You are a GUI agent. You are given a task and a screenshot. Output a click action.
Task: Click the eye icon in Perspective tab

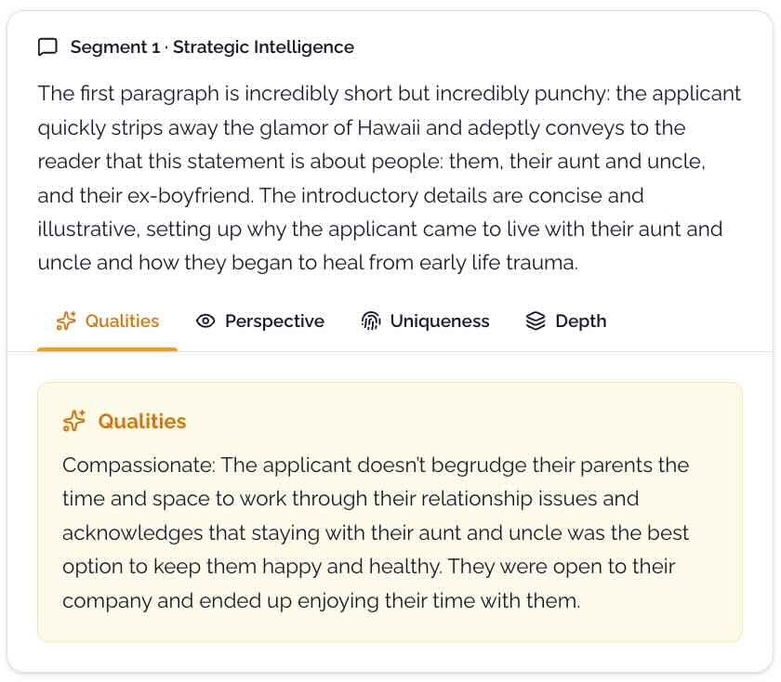tap(205, 321)
